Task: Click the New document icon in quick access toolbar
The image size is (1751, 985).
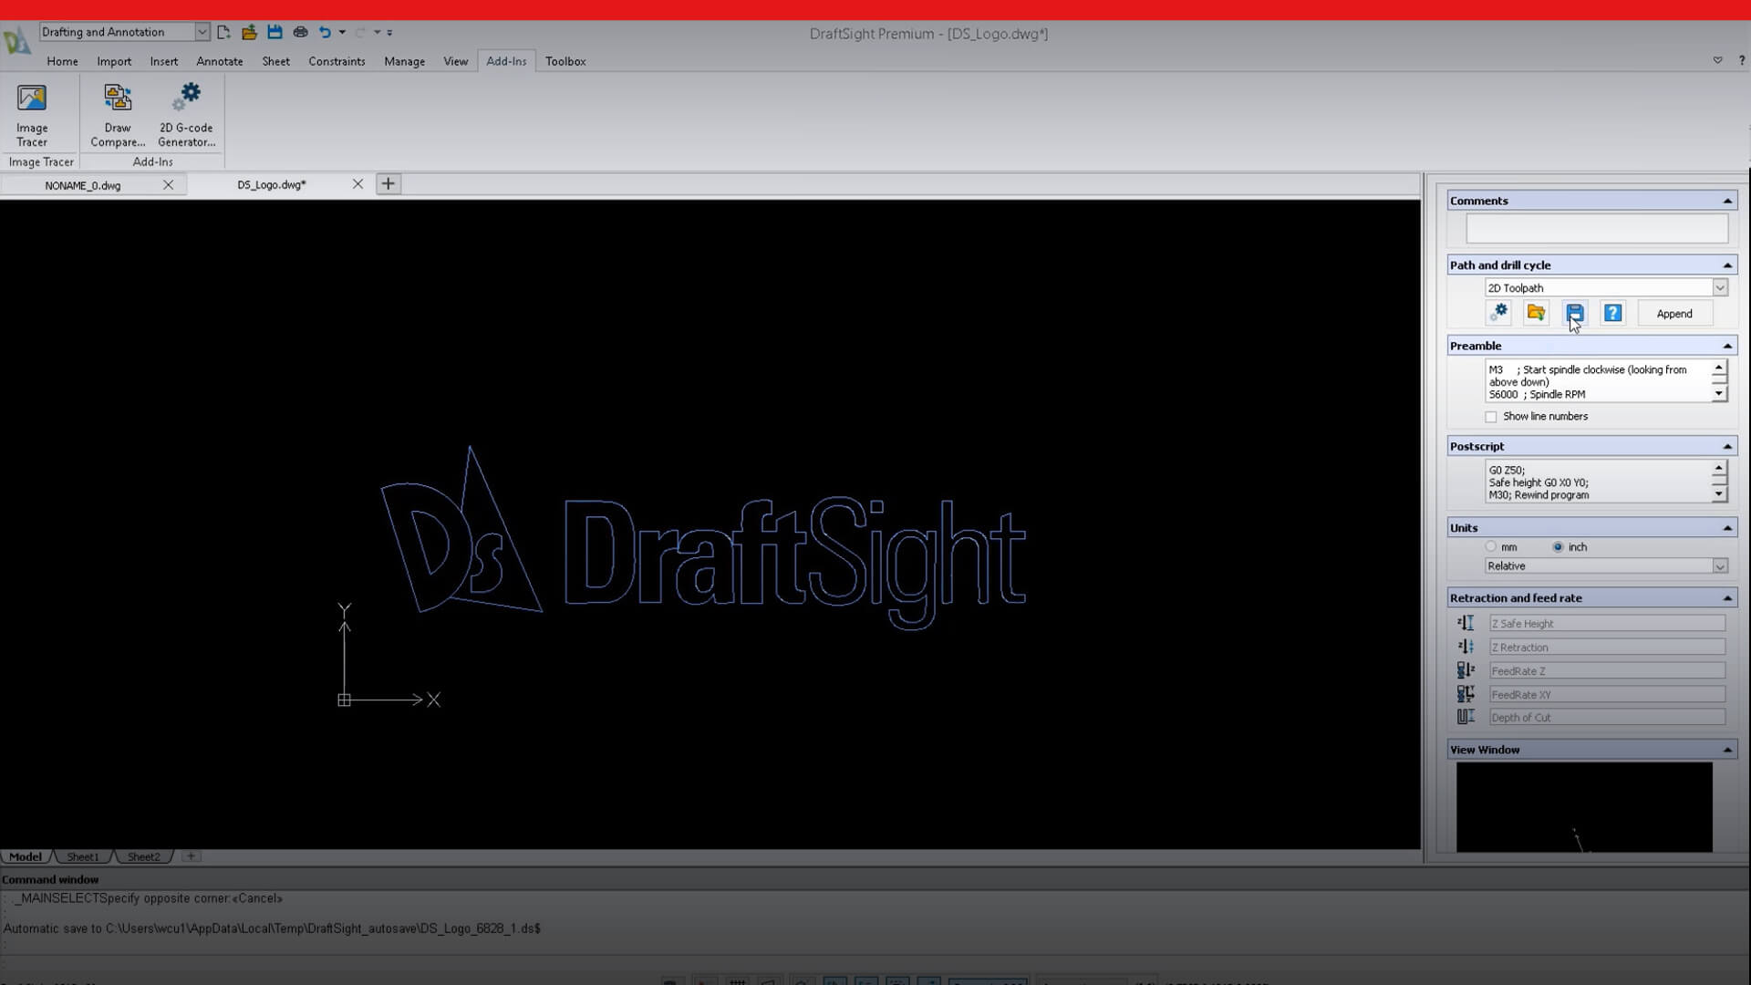Action: (223, 32)
